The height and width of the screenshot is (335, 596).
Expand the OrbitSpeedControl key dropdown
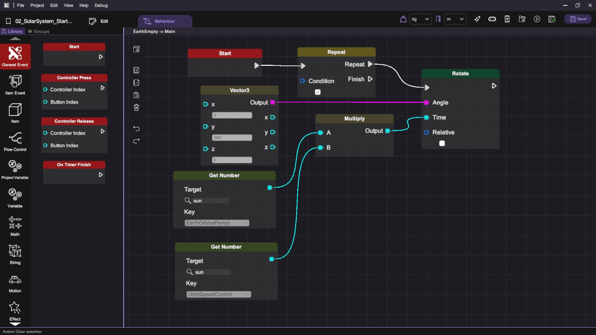point(219,294)
